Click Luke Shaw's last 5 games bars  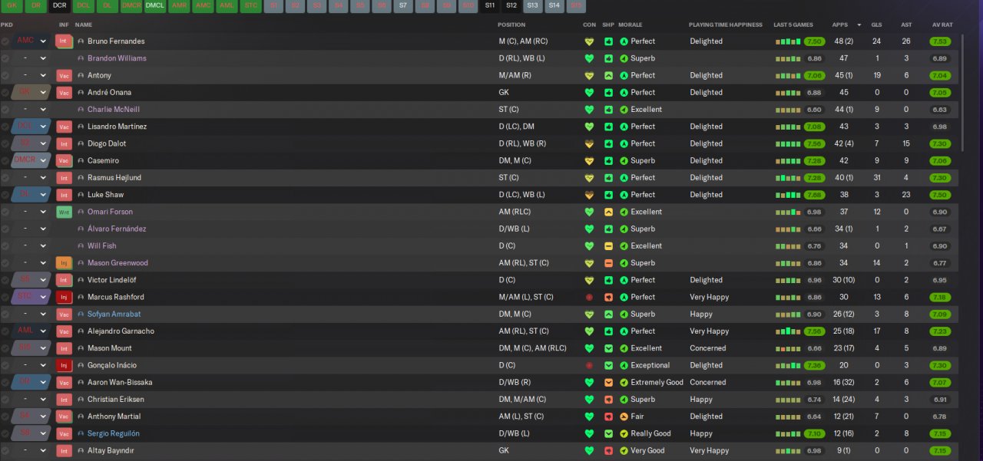tap(788, 195)
